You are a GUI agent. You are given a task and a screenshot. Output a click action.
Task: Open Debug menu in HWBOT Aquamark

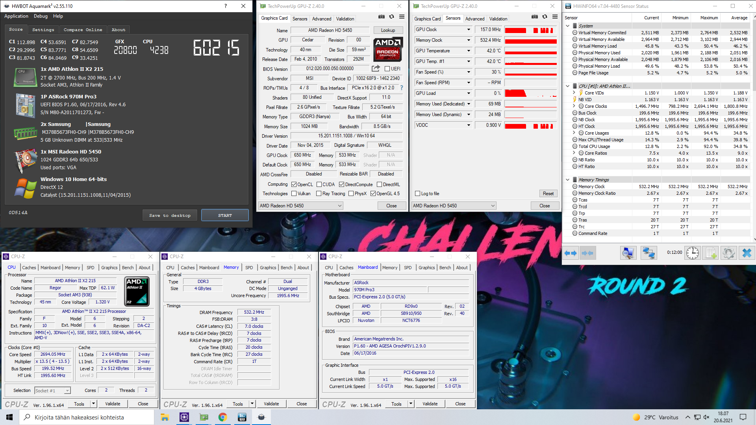[41, 16]
